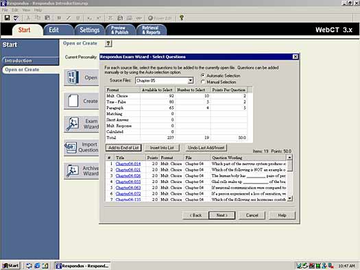Switch to the Settings tab
The height and width of the screenshot is (270, 360).
tap(90, 30)
